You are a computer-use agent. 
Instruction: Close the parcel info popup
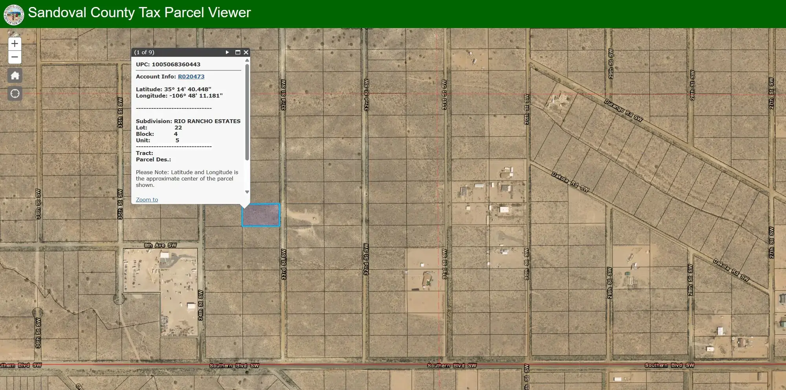[246, 52]
